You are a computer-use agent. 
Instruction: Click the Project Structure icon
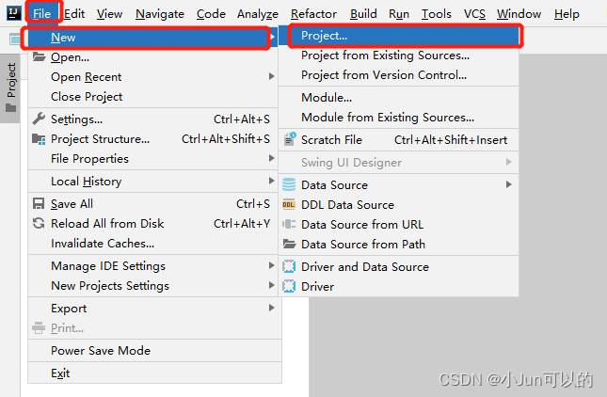point(39,139)
